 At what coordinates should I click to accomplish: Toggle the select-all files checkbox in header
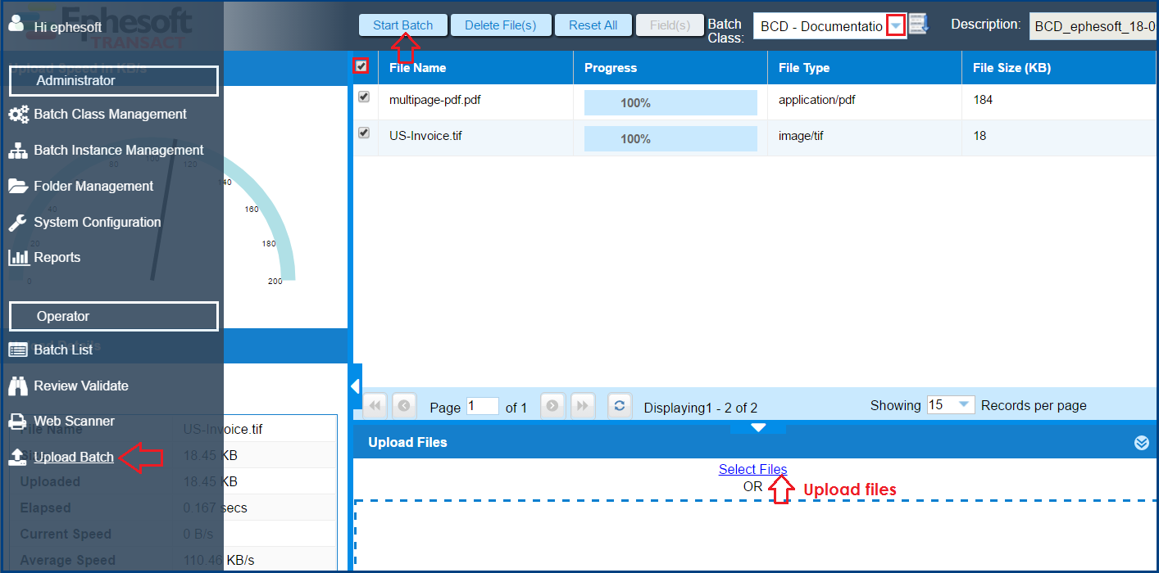pyautogui.click(x=361, y=65)
